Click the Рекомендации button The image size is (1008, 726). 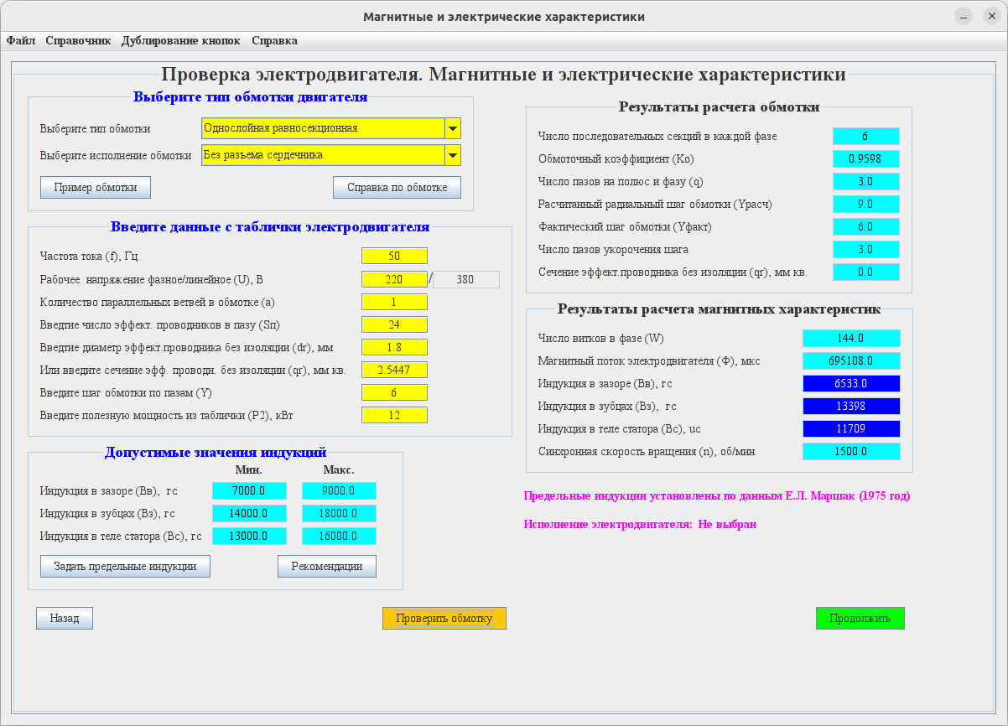pyautogui.click(x=327, y=567)
